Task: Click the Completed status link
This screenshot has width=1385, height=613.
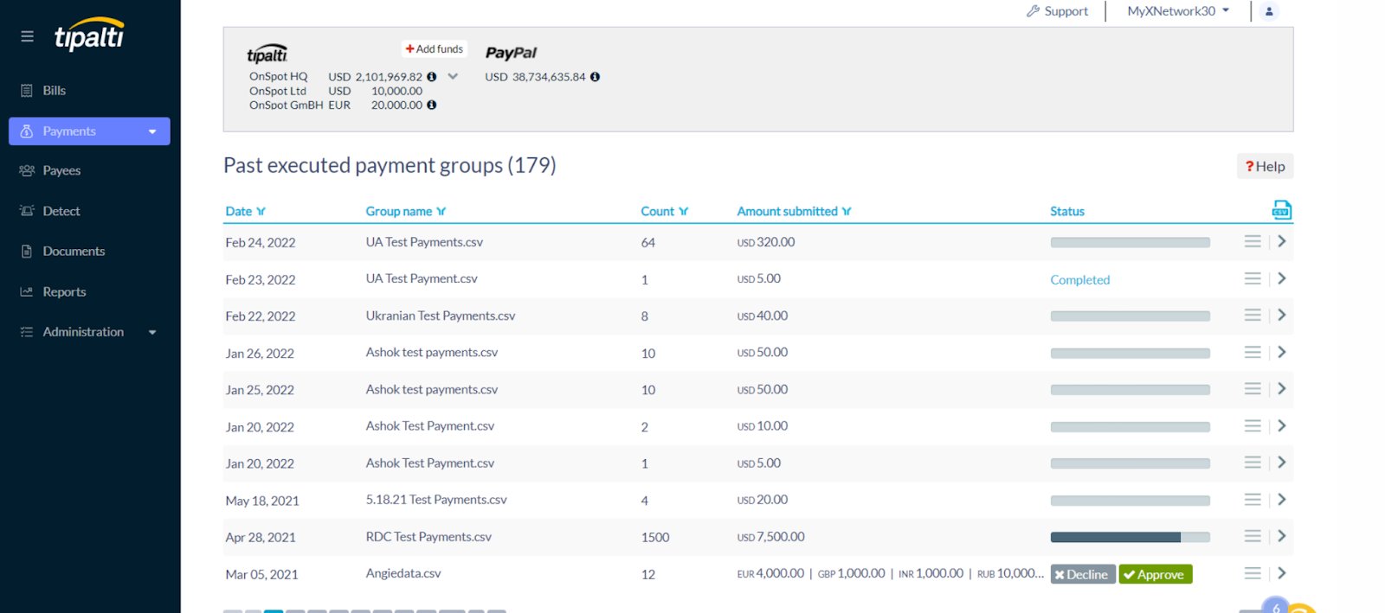Action: click(1079, 280)
